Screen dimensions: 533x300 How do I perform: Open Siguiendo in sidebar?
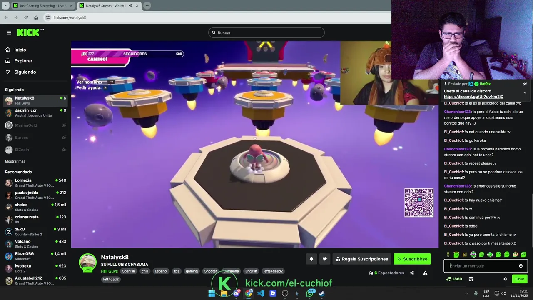[25, 72]
